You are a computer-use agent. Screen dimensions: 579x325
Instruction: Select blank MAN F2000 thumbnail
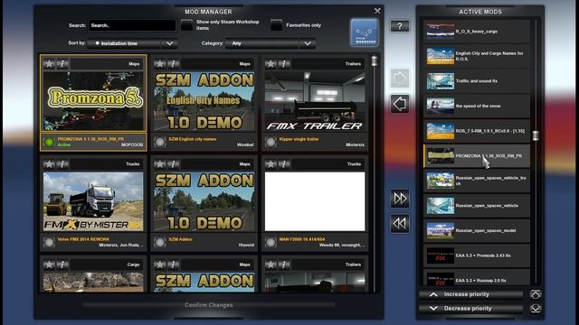tap(315, 201)
